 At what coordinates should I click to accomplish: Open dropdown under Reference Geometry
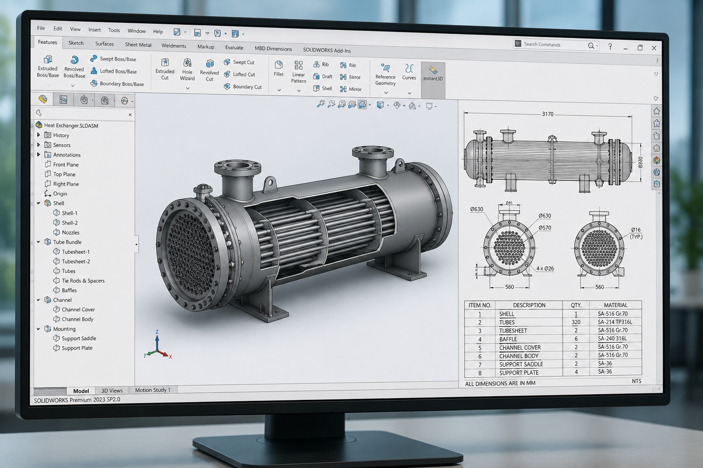pyautogui.click(x=386, y=93)
